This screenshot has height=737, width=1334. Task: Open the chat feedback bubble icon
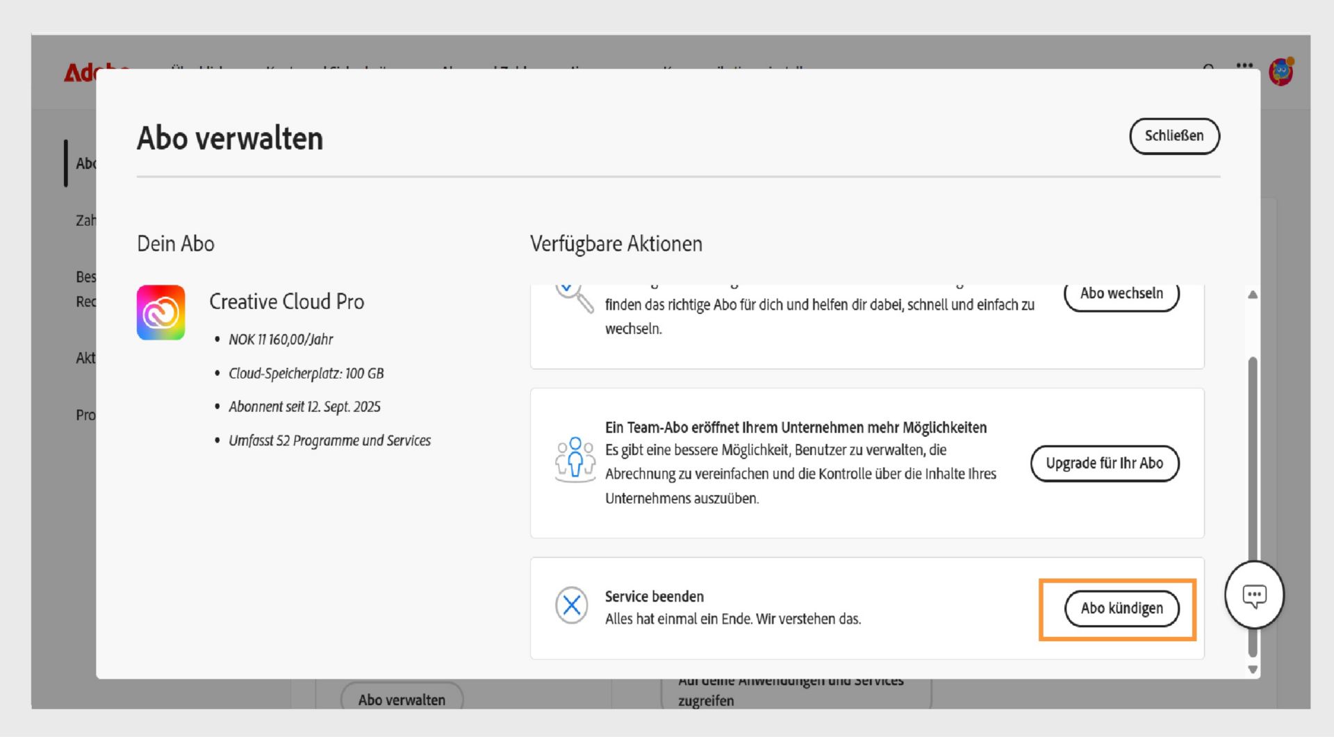tap(1254, 595)
